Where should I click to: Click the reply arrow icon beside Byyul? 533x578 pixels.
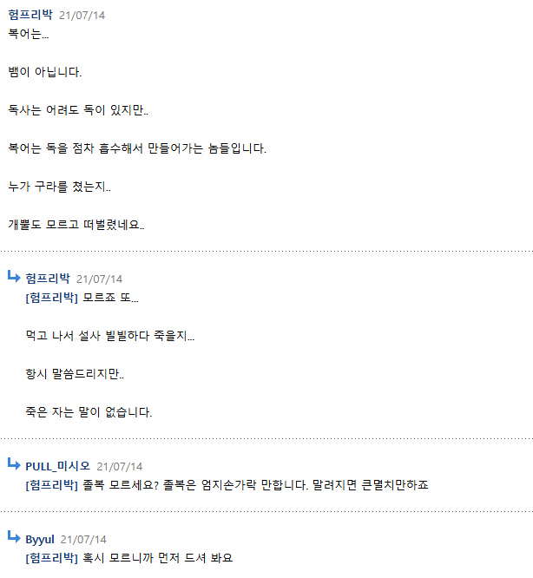click(14, 536)
